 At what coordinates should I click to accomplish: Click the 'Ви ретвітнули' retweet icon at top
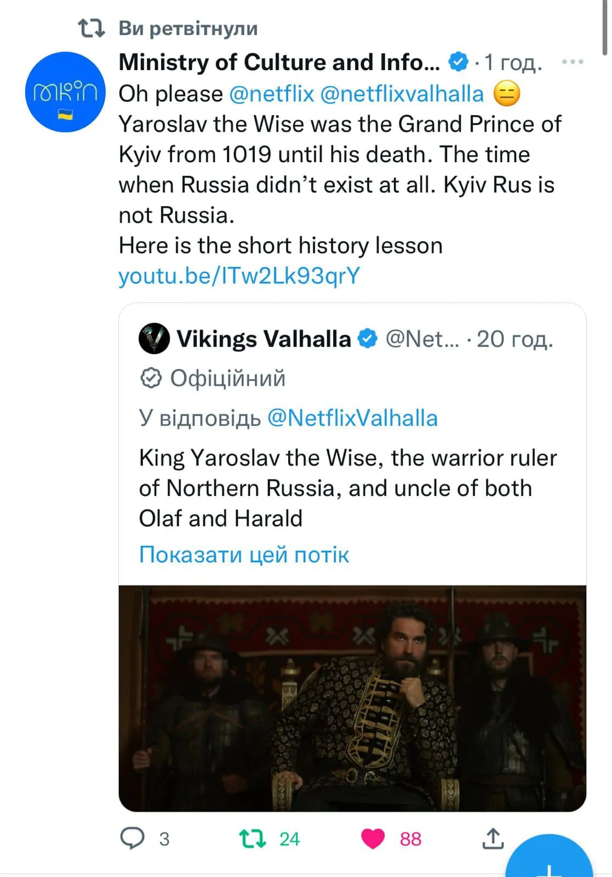(x=91, y=28)
